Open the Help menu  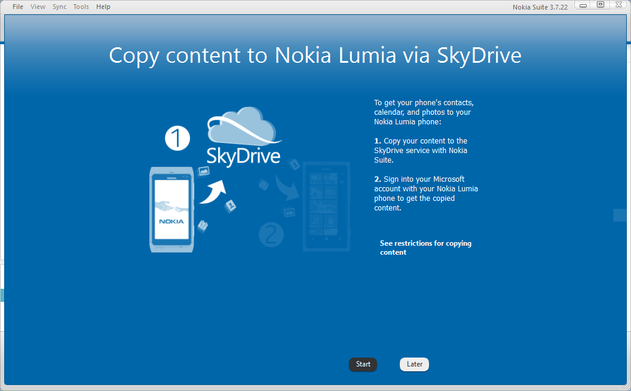(x=103, y=7)
